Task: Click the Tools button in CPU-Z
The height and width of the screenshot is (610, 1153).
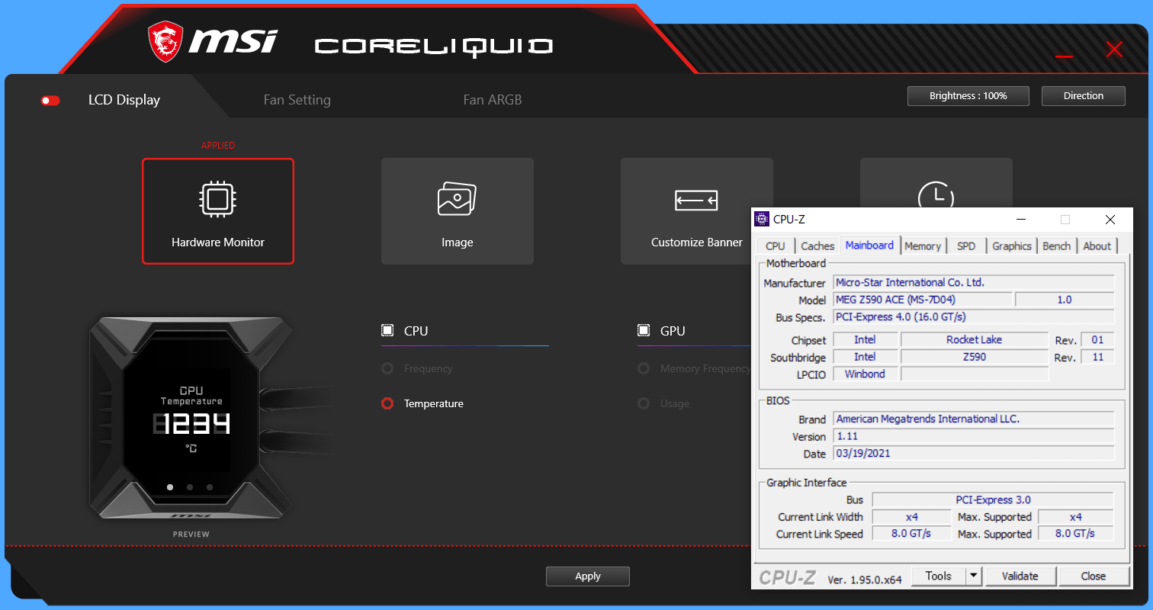Action: (939, 576)
